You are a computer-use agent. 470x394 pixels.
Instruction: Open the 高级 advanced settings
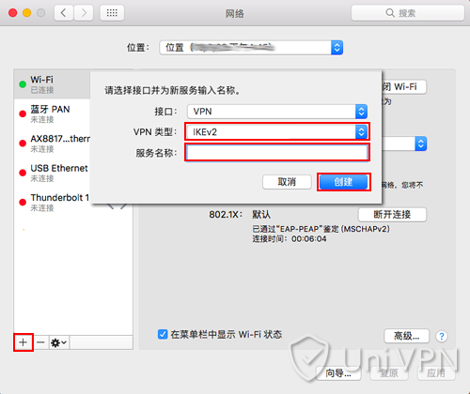(406, 336)
